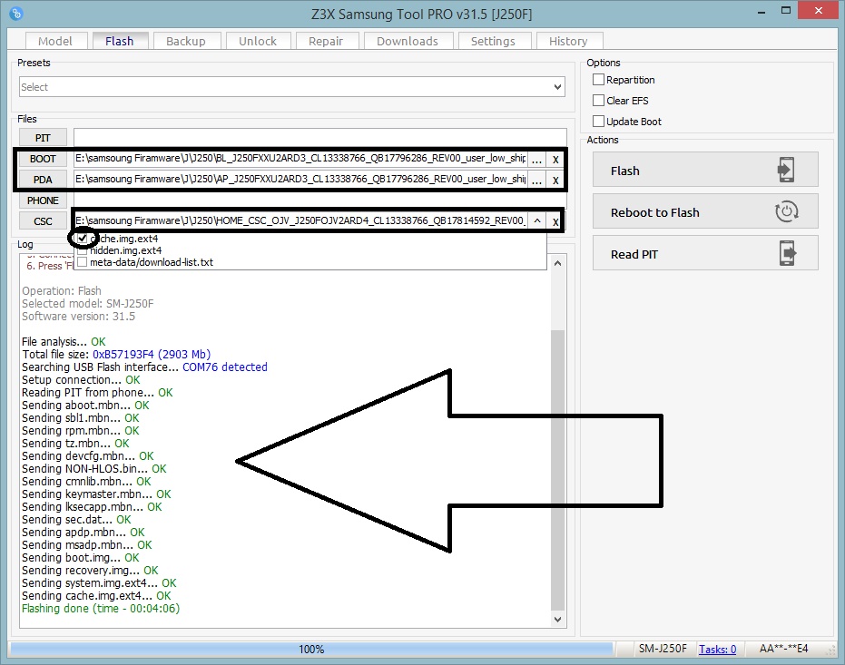Uncheck cache.img.ext4 in CSC list
This screenshot has height=665, width=845.
pyautogui.click(x=83, y=239)
